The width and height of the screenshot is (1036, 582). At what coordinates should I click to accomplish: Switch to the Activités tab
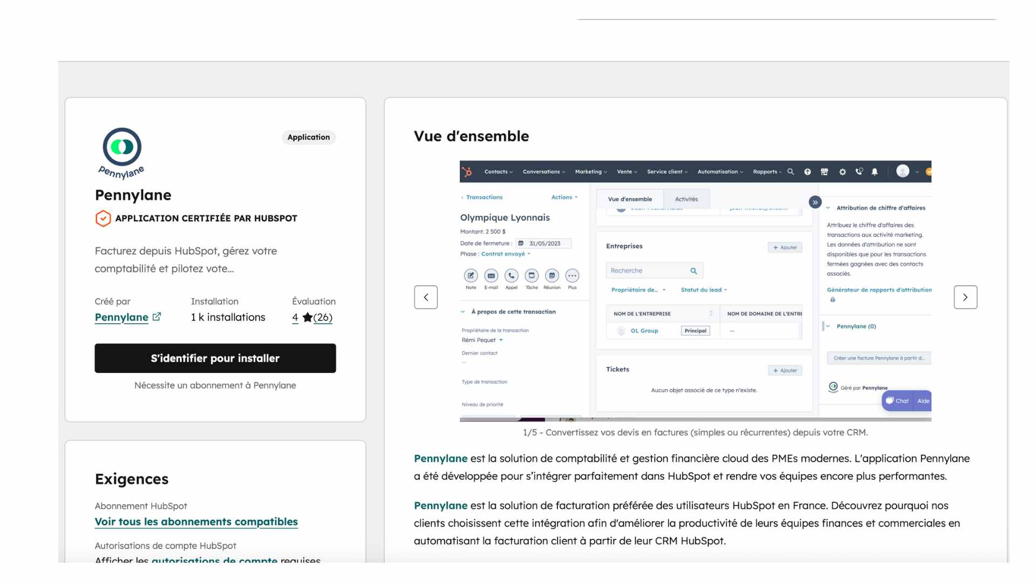686,199
